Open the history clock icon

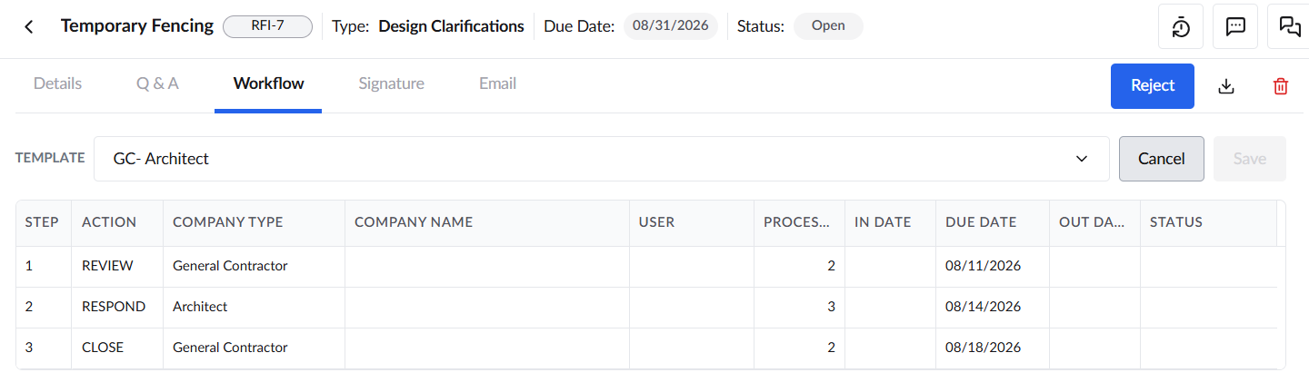(x=1181, y=26)
